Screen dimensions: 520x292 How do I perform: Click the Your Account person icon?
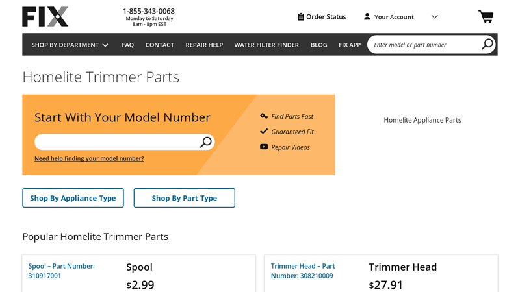pos(367,17)
